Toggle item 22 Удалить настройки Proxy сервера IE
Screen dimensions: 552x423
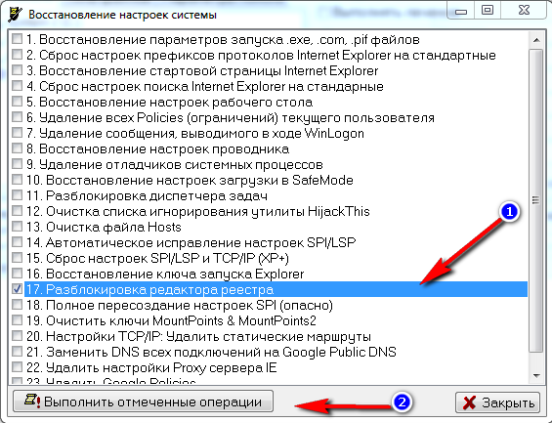[17, 367]
